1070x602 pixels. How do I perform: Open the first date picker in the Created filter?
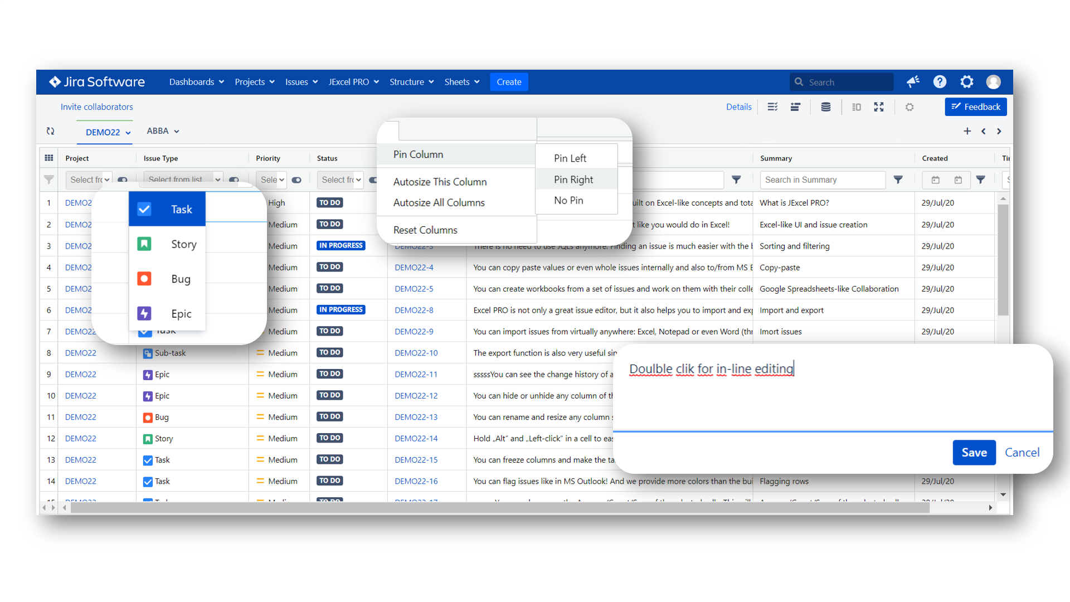936,179
